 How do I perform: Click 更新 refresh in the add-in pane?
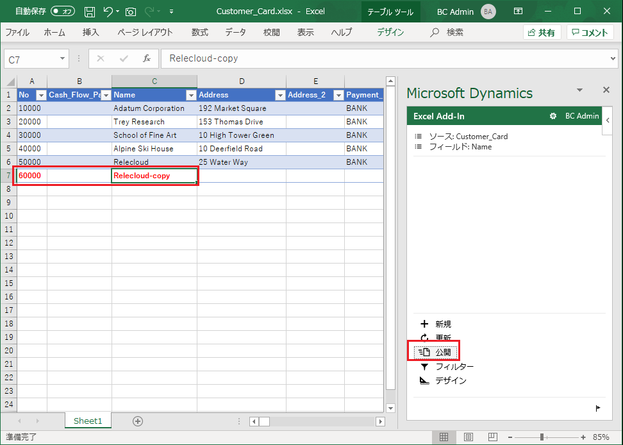(435, 338)
